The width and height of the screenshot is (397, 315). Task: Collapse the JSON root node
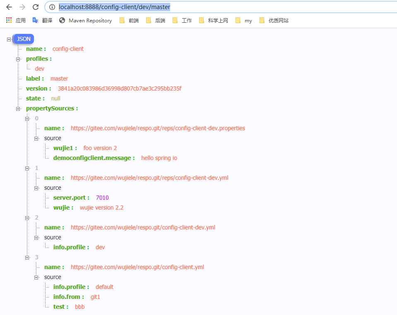pos(9,39)
